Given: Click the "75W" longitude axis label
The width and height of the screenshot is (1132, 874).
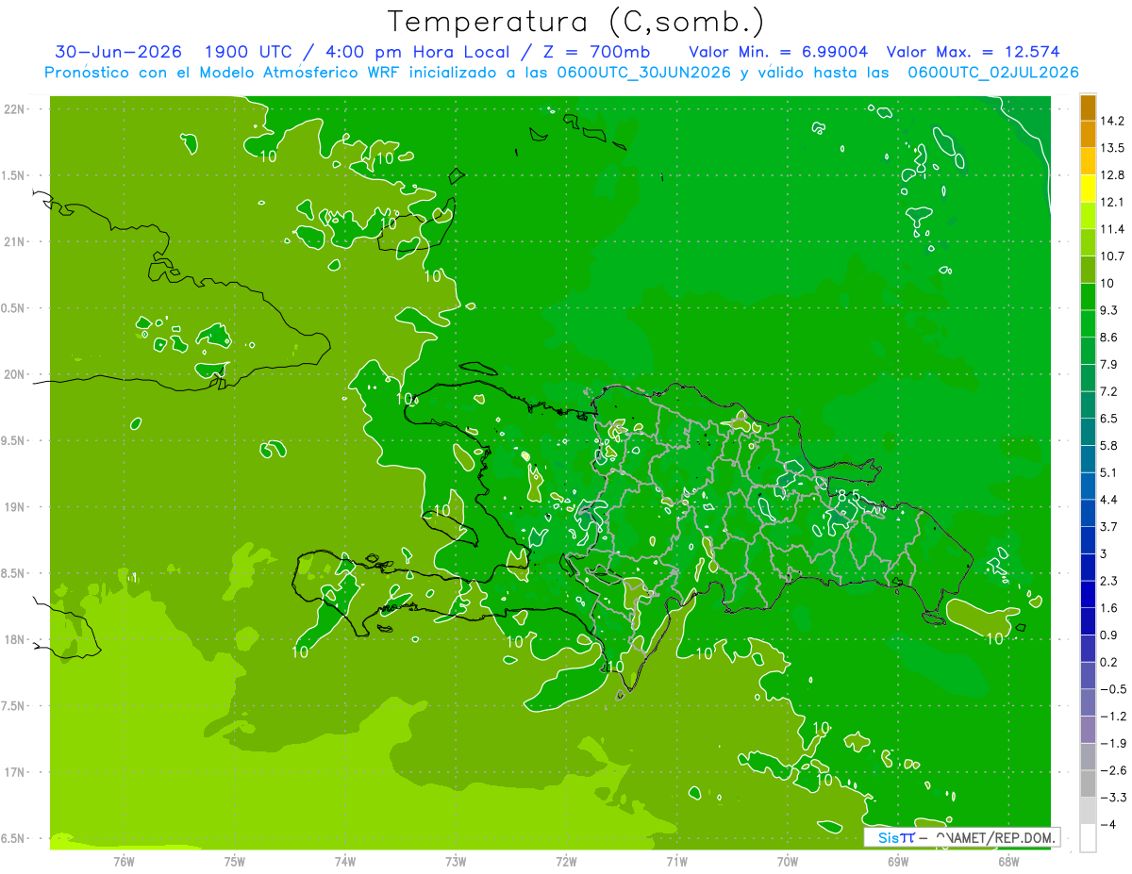Looking at the screenshot, I should (x=235, y=862).
